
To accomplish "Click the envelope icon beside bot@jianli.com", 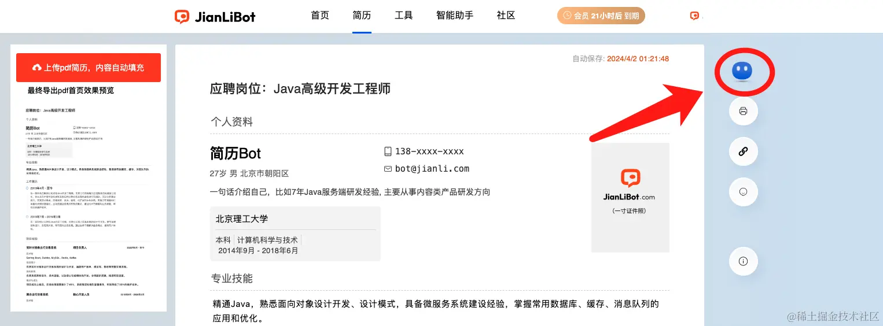I will [x=388, y=169].
